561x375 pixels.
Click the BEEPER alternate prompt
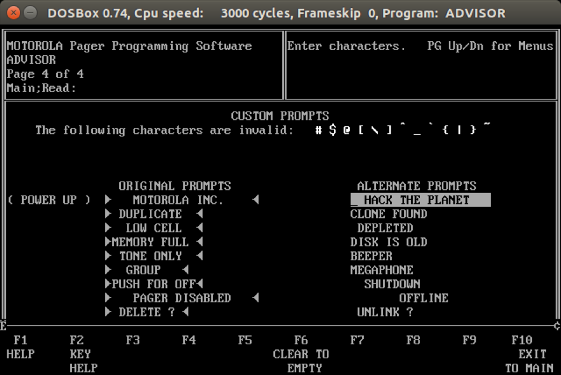(x=371, y=256)
